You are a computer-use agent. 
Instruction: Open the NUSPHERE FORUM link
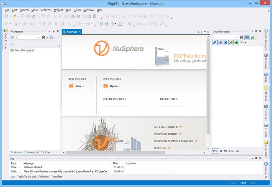167,134
